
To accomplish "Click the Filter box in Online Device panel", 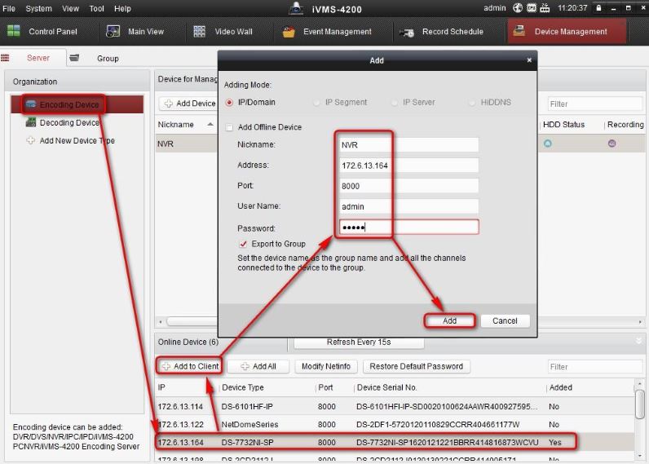I will click(x=594, y=367).
